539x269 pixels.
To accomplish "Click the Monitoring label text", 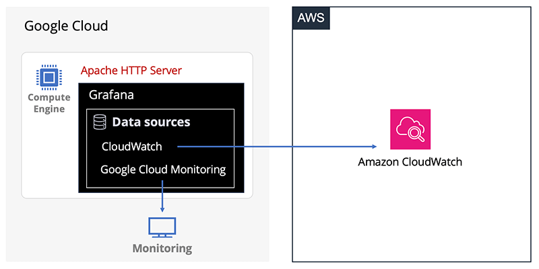I will [x=162, y=248].
